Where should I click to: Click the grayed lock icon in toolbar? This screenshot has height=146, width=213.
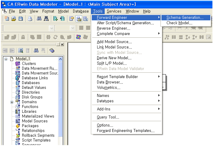click(x=23, y=37)
